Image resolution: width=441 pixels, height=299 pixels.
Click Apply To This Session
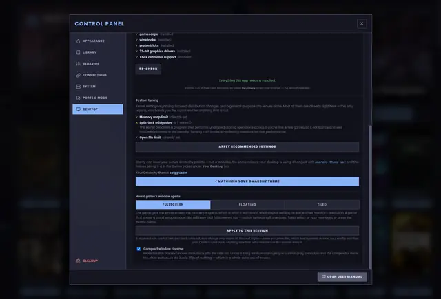tap(247, 230)
